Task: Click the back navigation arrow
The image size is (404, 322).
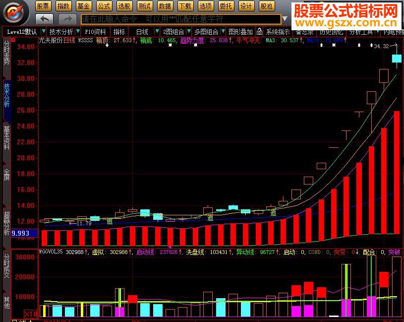Action: point(45,19)
